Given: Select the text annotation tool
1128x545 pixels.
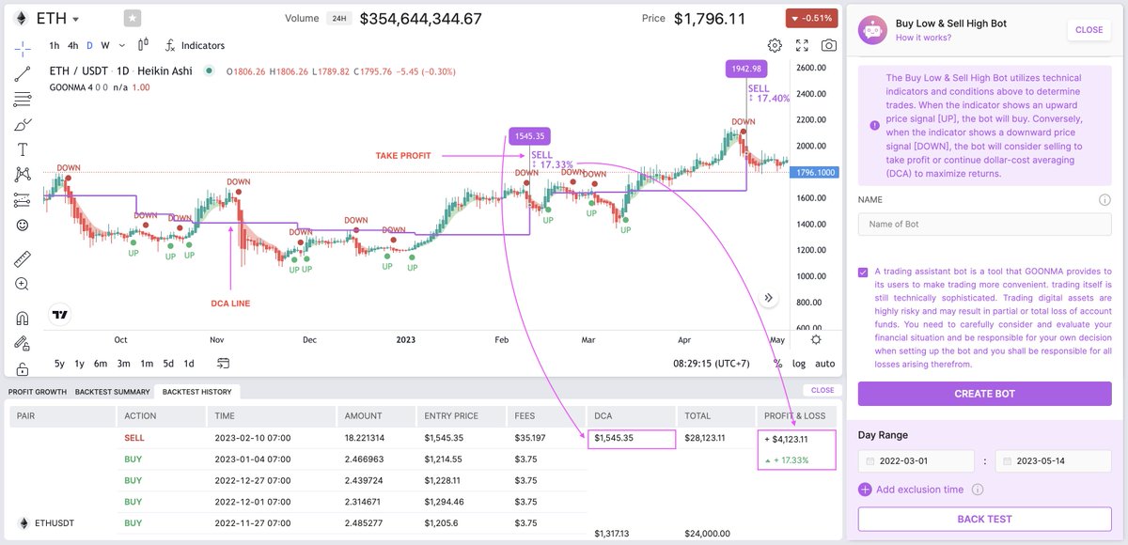Looking at the screenshot, I should tap(23, 149).
